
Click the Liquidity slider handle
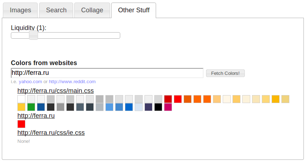tap(33, 35)
